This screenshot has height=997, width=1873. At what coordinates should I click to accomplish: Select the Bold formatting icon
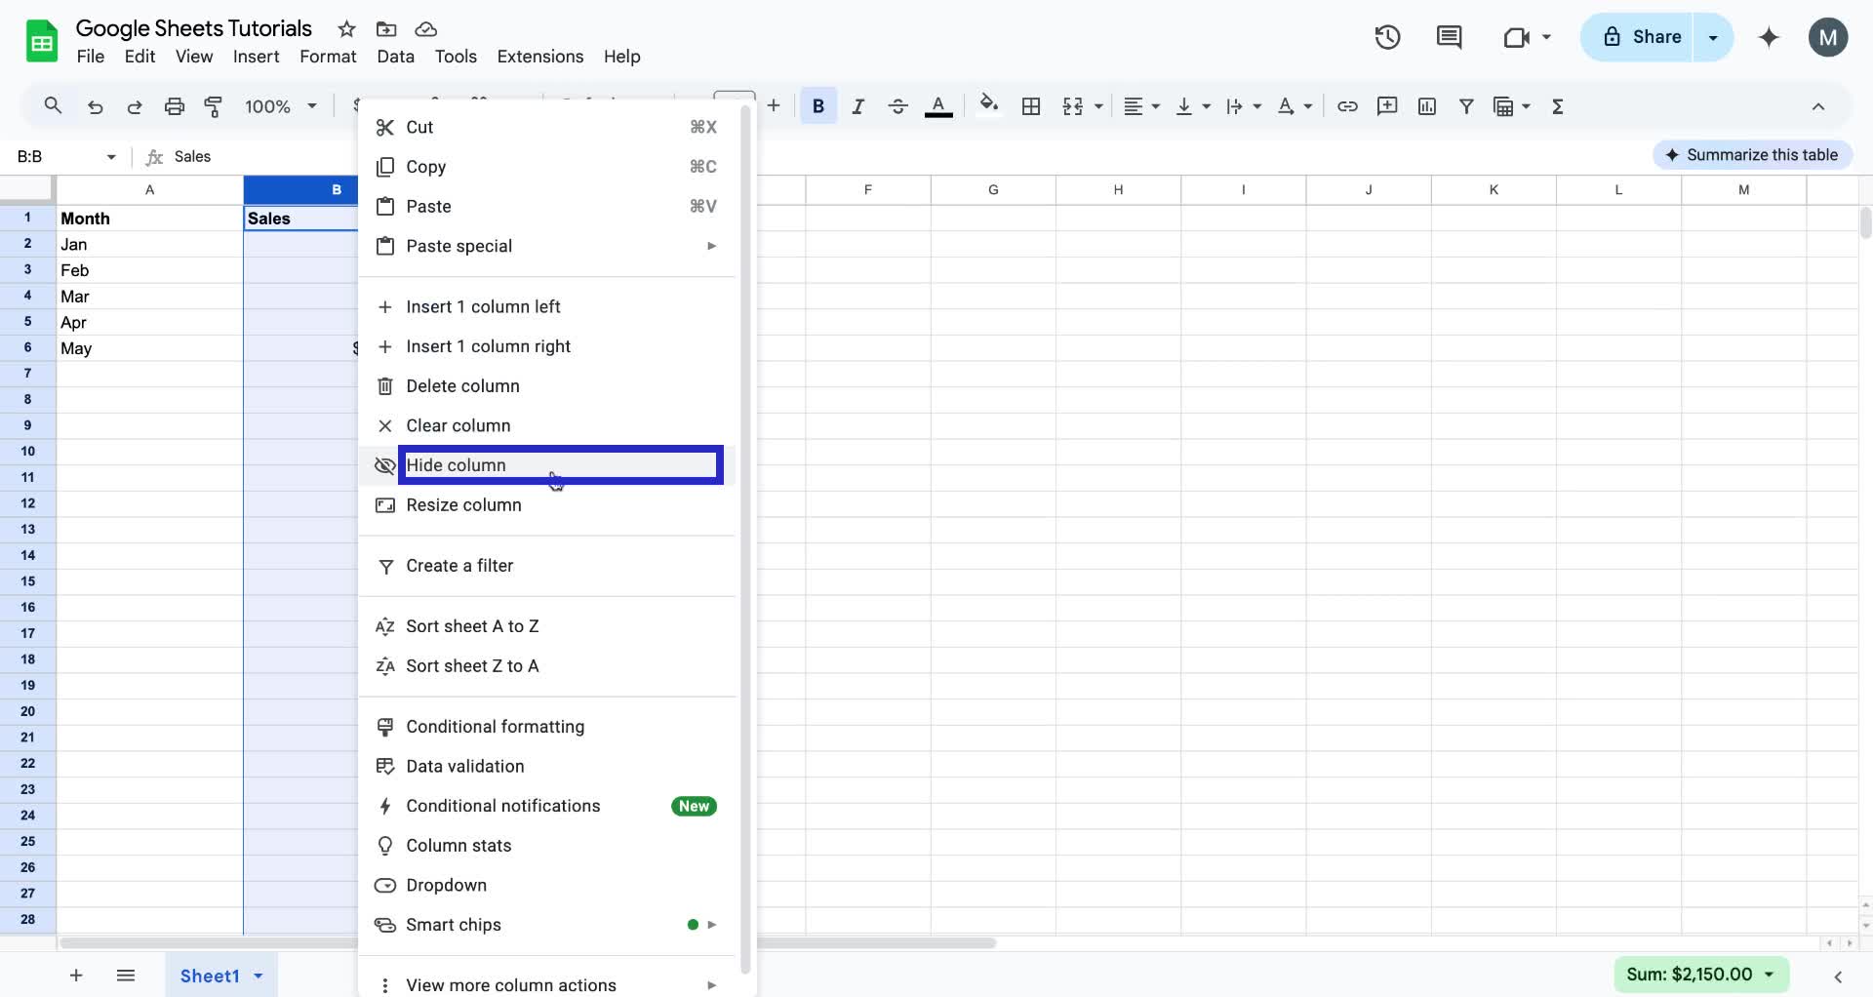coord(817,106)
